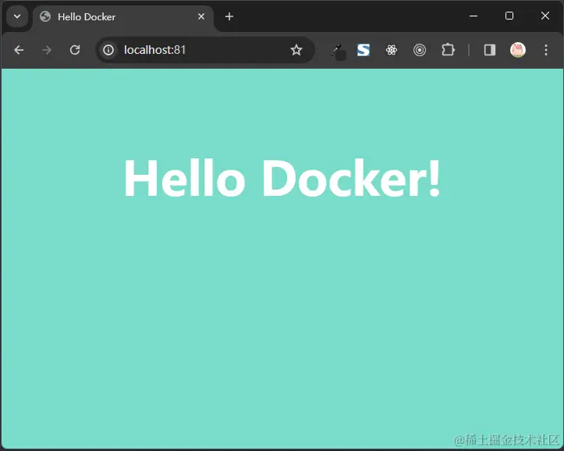Open the Extensions puzzle menu
Viewport: 564px width, 451px height.
click(x=448, y=50)
